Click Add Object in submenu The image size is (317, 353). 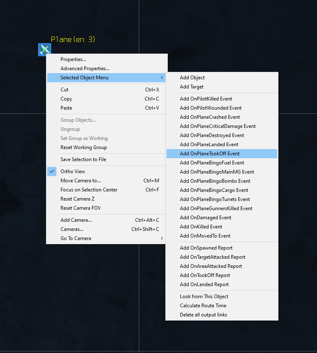click(192, 78)
